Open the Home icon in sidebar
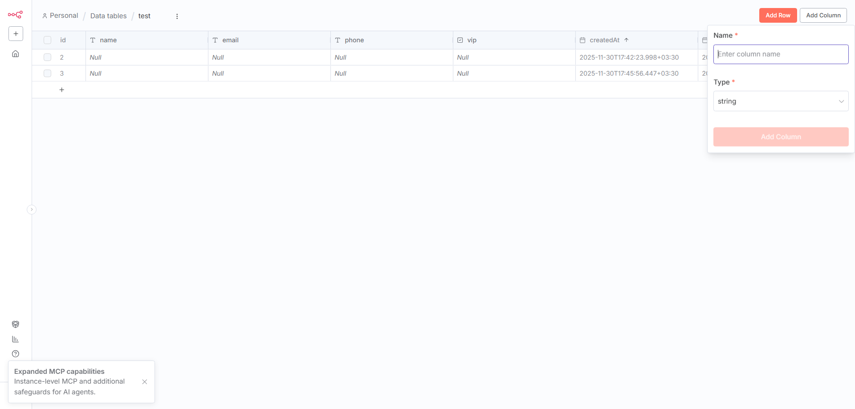855x409 pixels. [x=16, y=54]
